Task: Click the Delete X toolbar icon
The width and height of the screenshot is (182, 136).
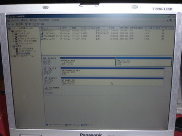Action: click(x=38, y=24)
